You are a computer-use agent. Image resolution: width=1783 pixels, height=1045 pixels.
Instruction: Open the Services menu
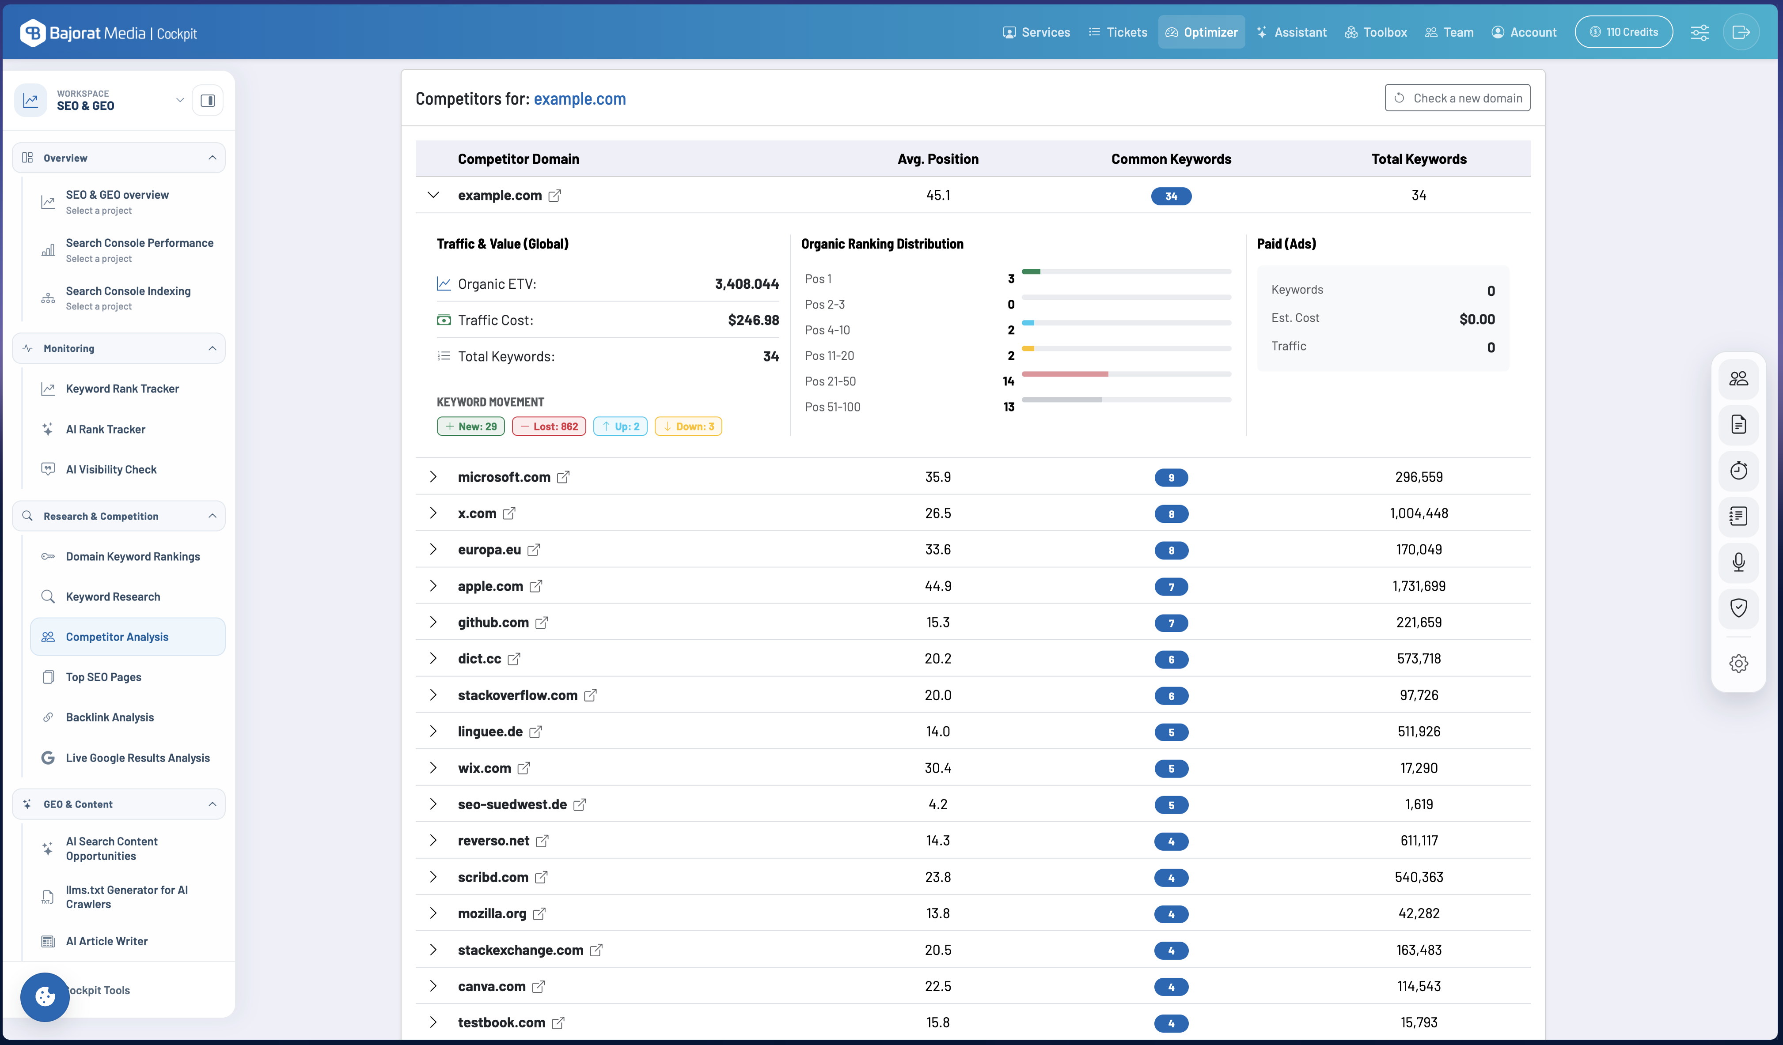1036,33
